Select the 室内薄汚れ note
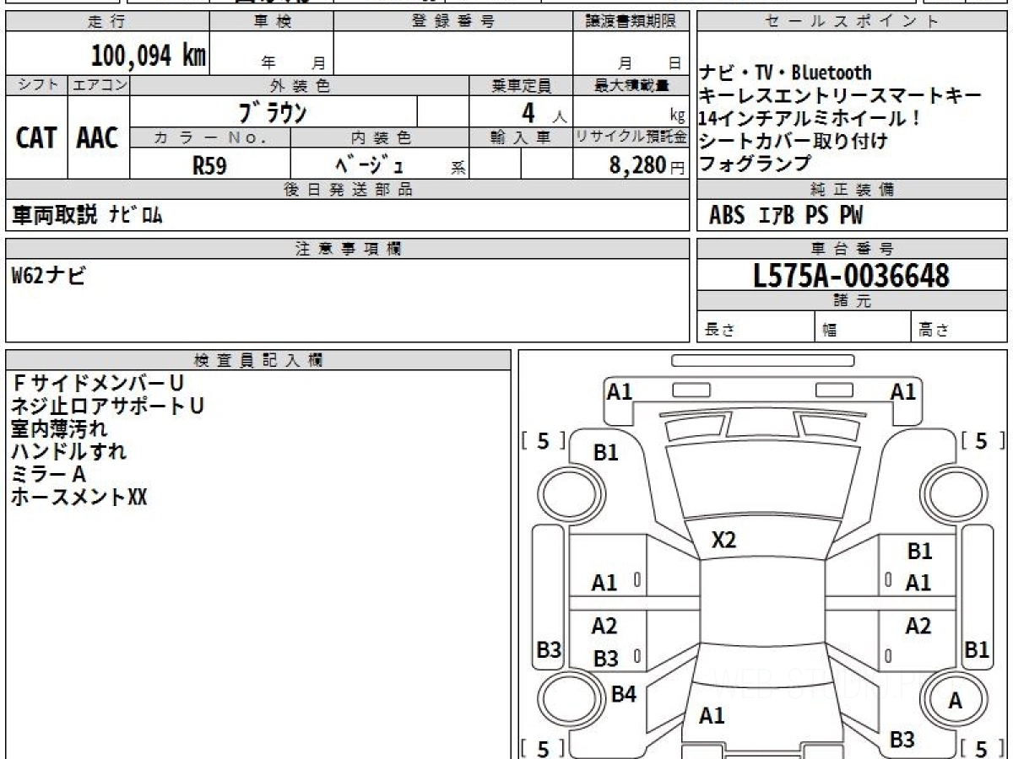1013x759 pixels. [59, 429]
